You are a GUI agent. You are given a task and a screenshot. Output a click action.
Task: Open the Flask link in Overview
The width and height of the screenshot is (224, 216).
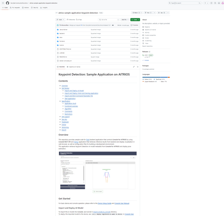[88, 139]
